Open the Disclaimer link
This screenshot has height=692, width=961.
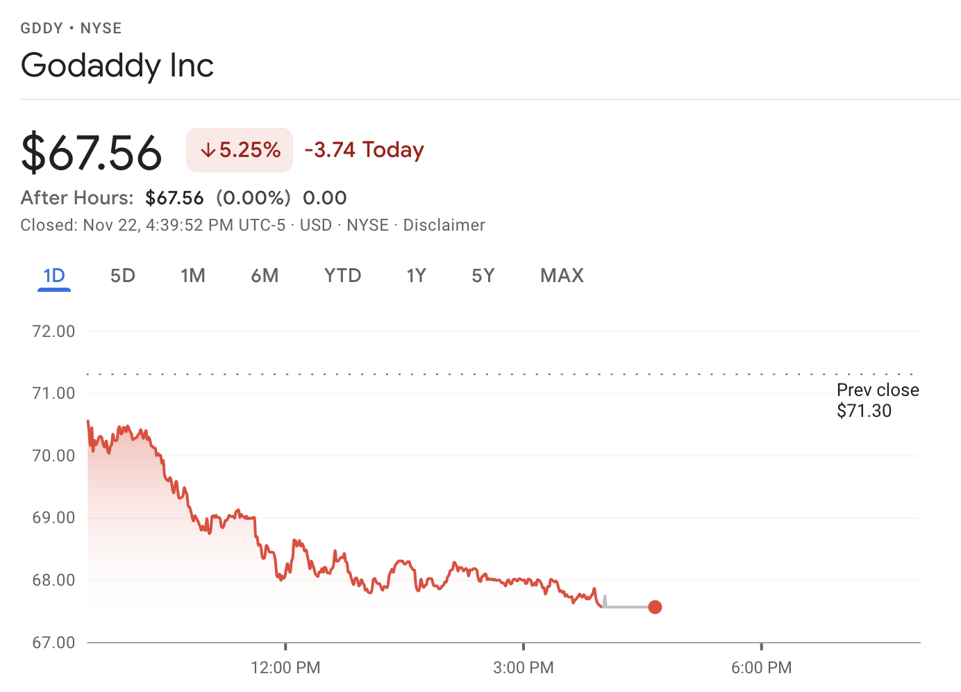[444, 225]
